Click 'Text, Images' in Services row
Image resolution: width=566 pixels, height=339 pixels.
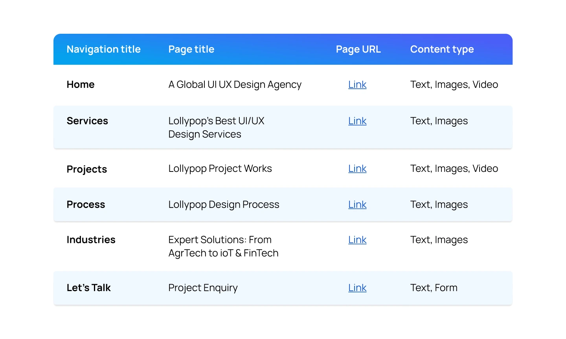[439, 121]
